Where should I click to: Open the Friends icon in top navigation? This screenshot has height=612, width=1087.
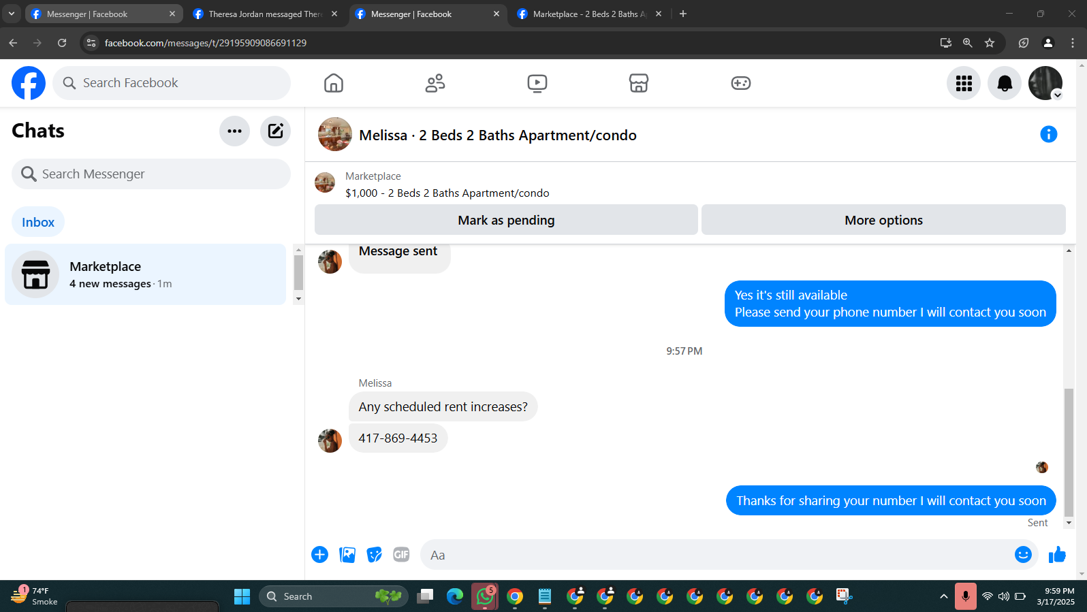[x=435, y=83]
